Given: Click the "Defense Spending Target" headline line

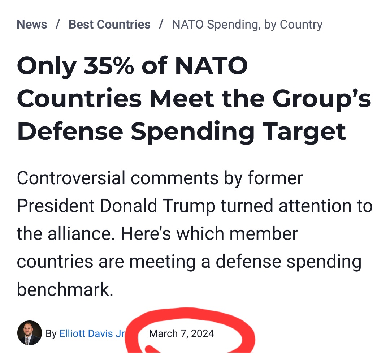Looking at the screenshot, I should point(182,132).
